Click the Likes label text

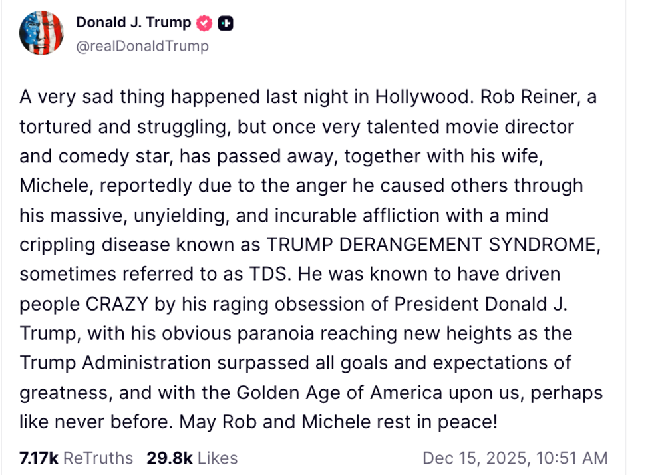(217, 458)
